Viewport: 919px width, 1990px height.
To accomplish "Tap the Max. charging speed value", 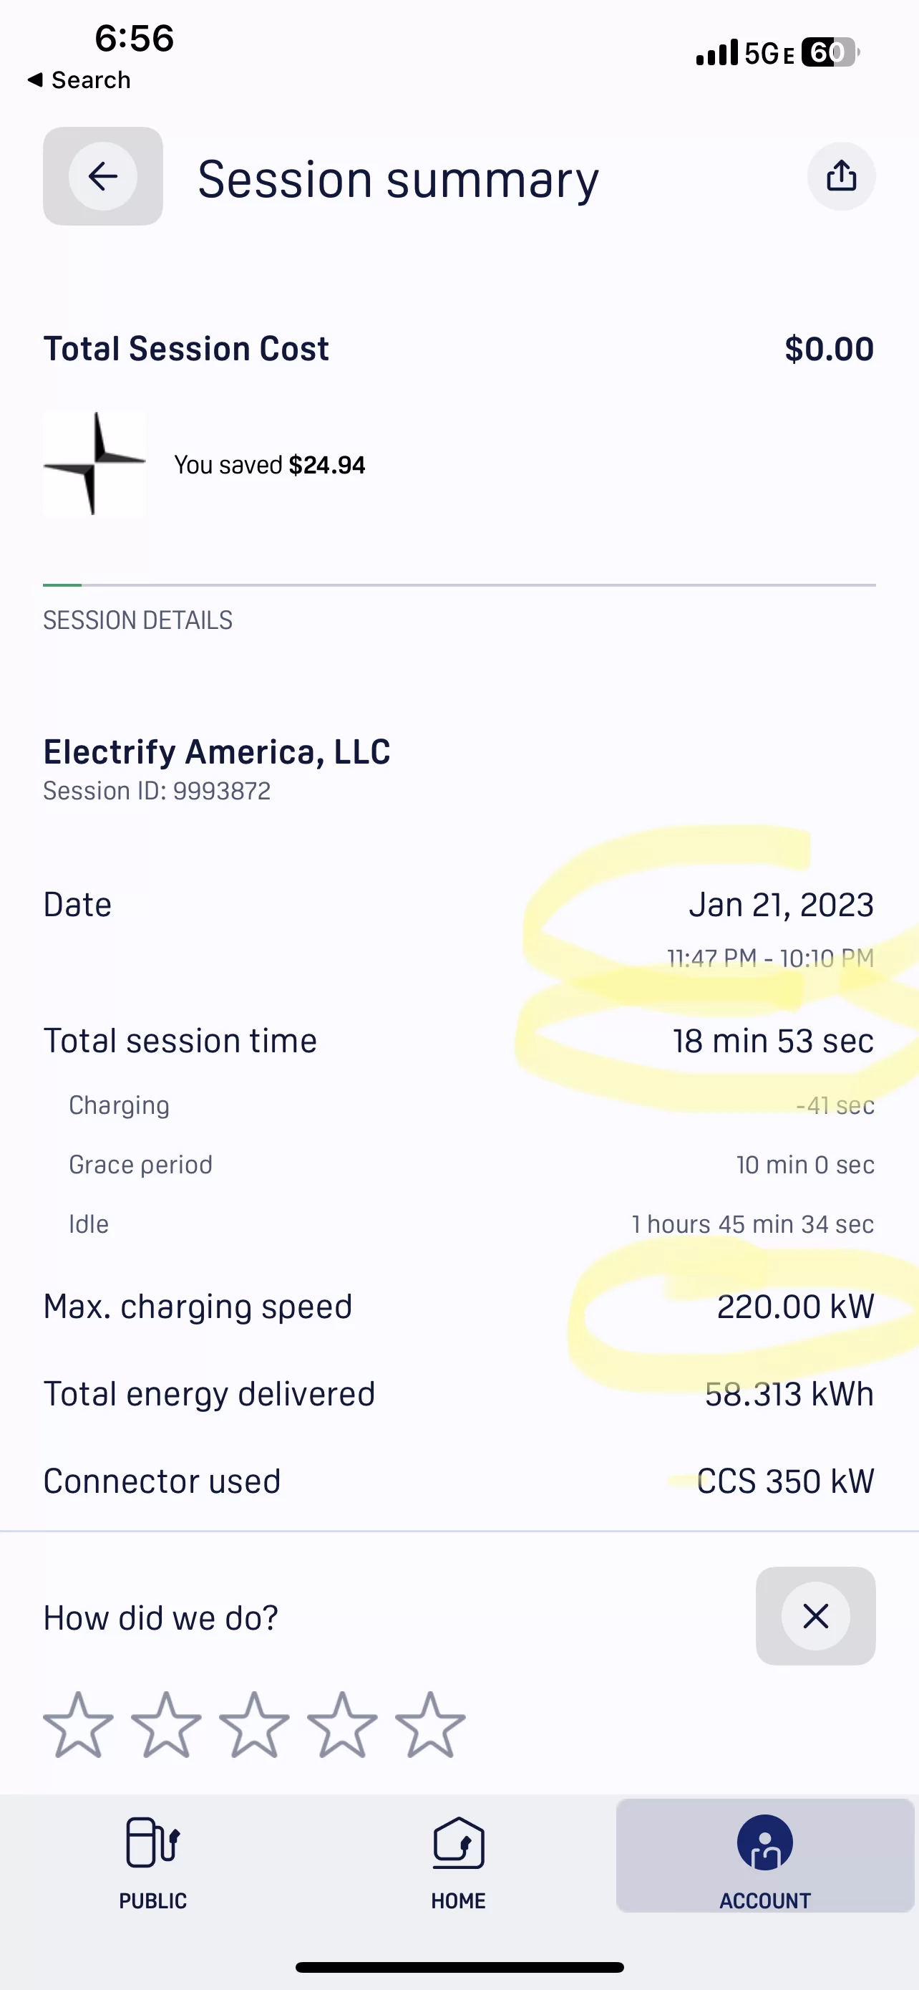I will pos(796,1307).
